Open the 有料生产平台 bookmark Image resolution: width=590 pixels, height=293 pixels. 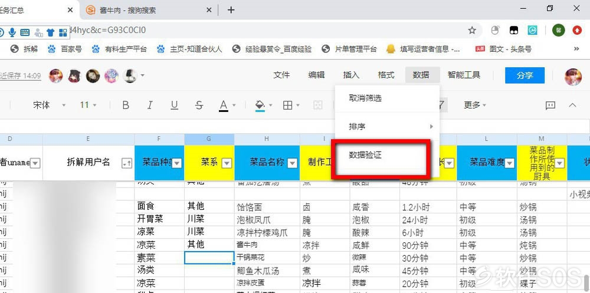[x=119, y=49]
